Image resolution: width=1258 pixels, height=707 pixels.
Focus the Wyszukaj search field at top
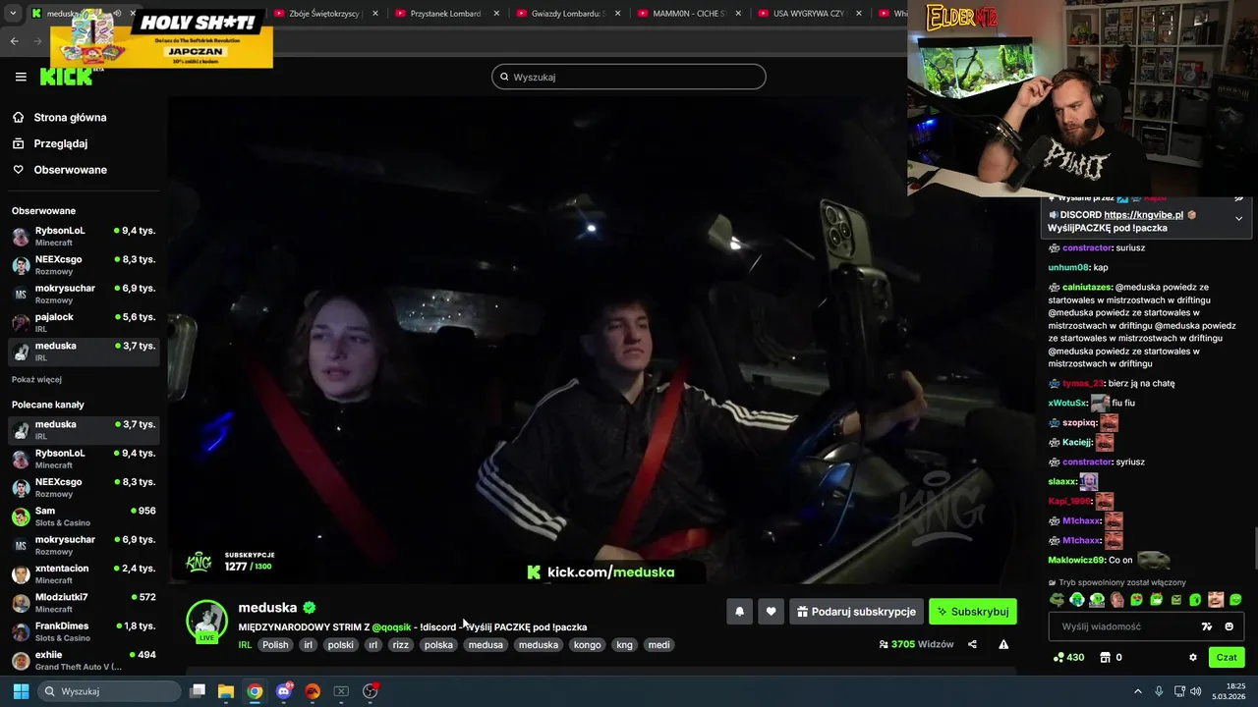629,77
